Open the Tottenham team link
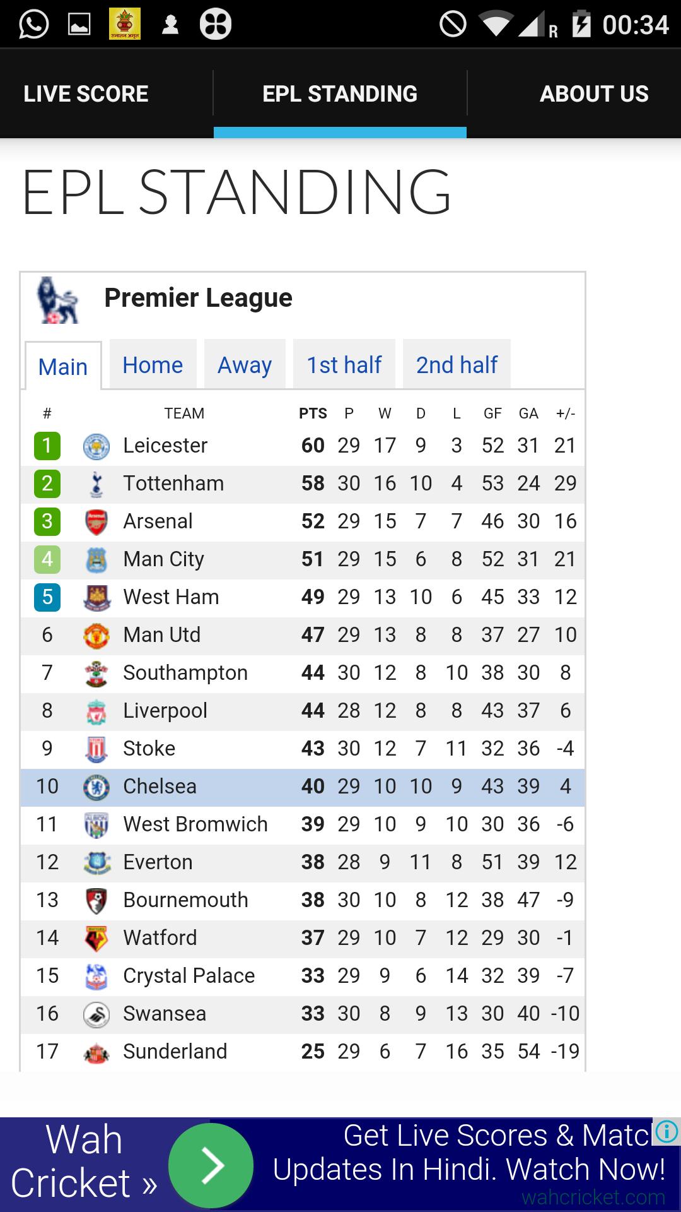Image resolution: width=681 pixels, height=1212 pixels. pos(173,484)
